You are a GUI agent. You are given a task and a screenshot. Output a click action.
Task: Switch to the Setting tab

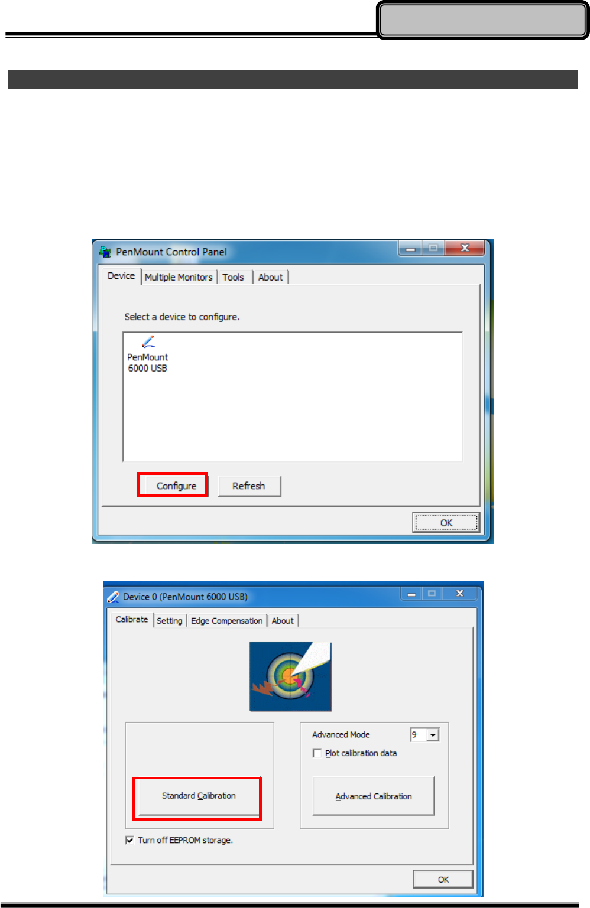click(x=170, y=621)
